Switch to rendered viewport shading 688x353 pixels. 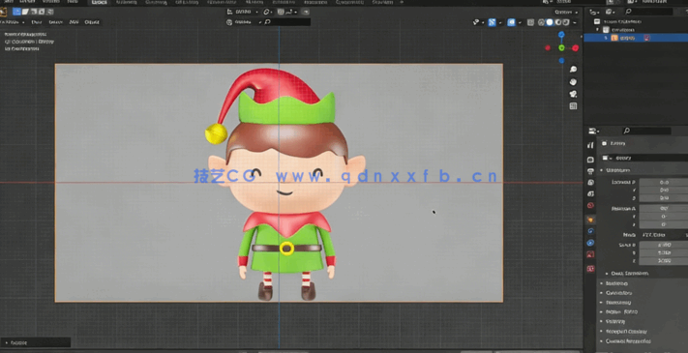click(x=565, y=22)
